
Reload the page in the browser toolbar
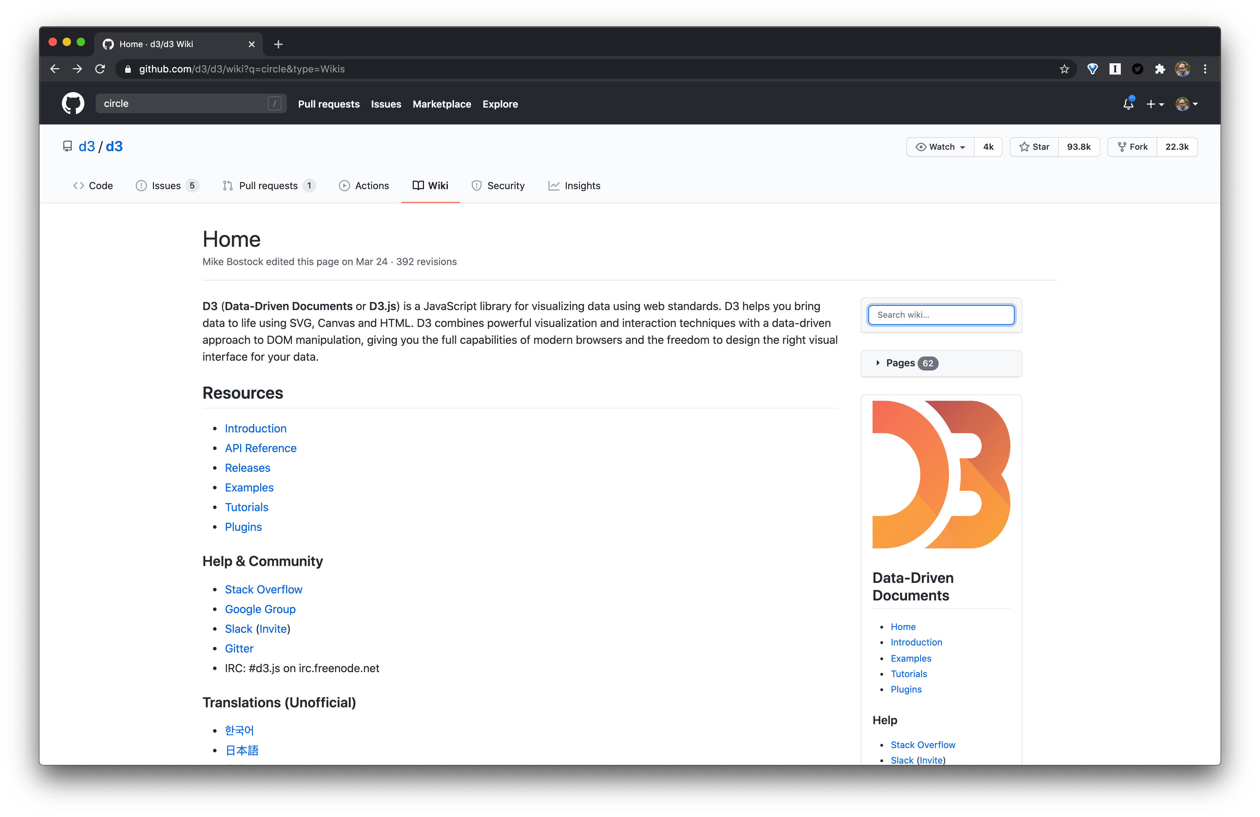coord(100,69)
